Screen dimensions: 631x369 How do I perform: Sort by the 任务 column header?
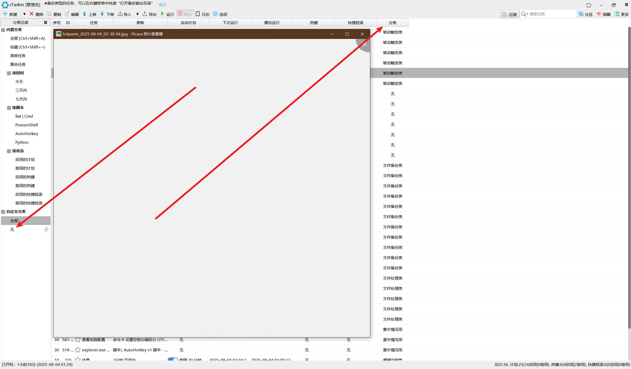94,23
